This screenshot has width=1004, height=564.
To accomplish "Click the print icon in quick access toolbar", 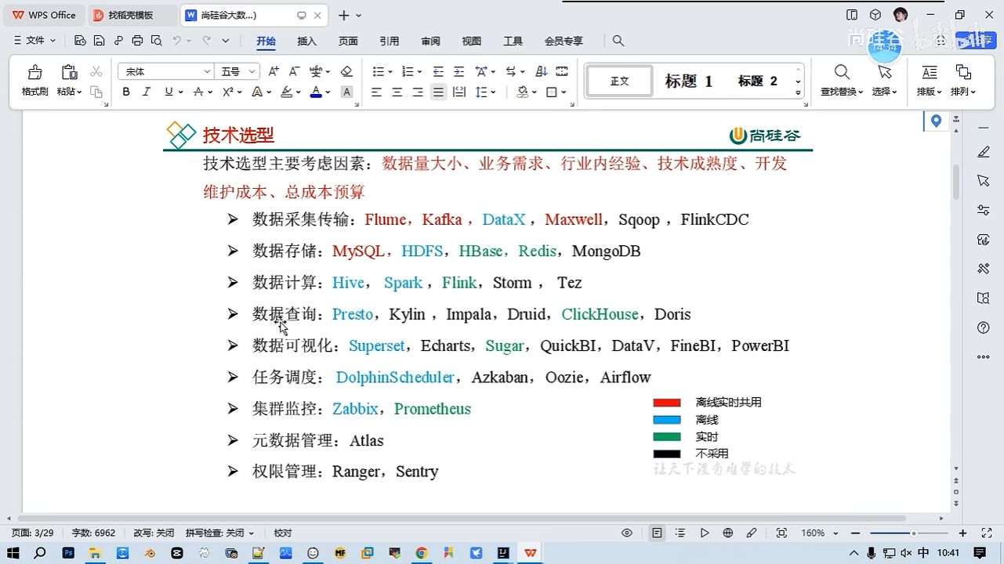I will point(138,41).
